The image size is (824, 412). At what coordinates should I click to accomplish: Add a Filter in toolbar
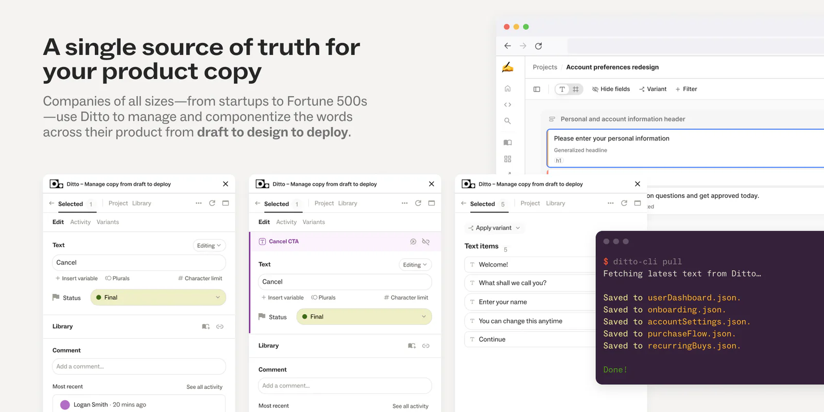[x=686, y=89]
